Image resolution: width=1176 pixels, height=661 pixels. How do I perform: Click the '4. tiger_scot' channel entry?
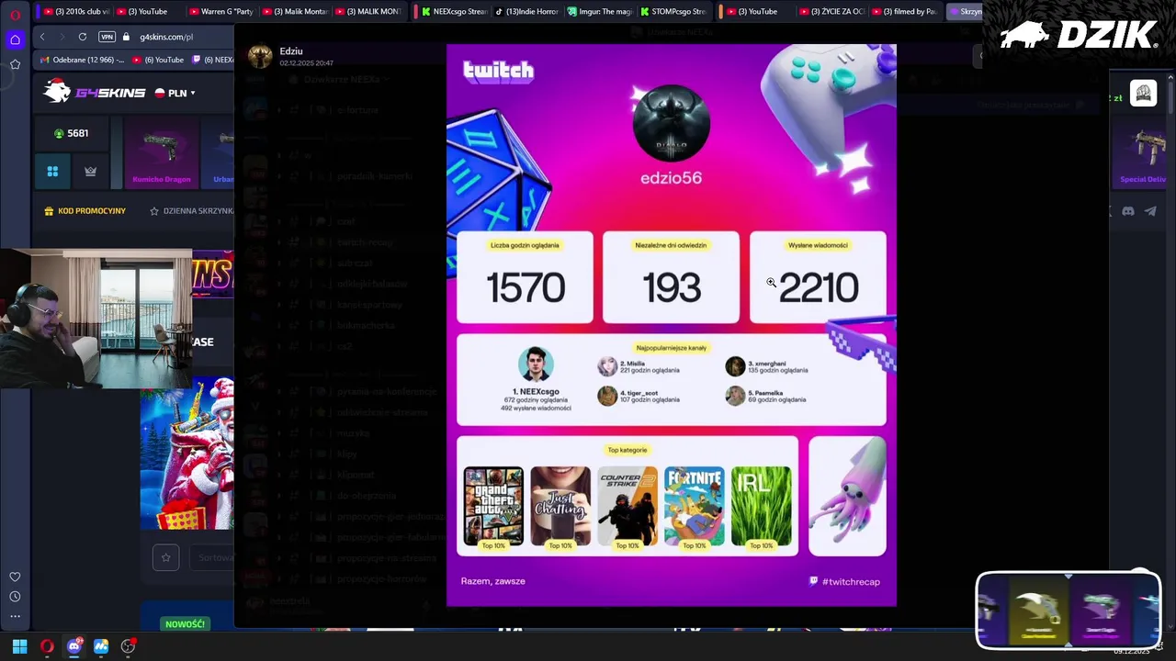tap(639, 396)
